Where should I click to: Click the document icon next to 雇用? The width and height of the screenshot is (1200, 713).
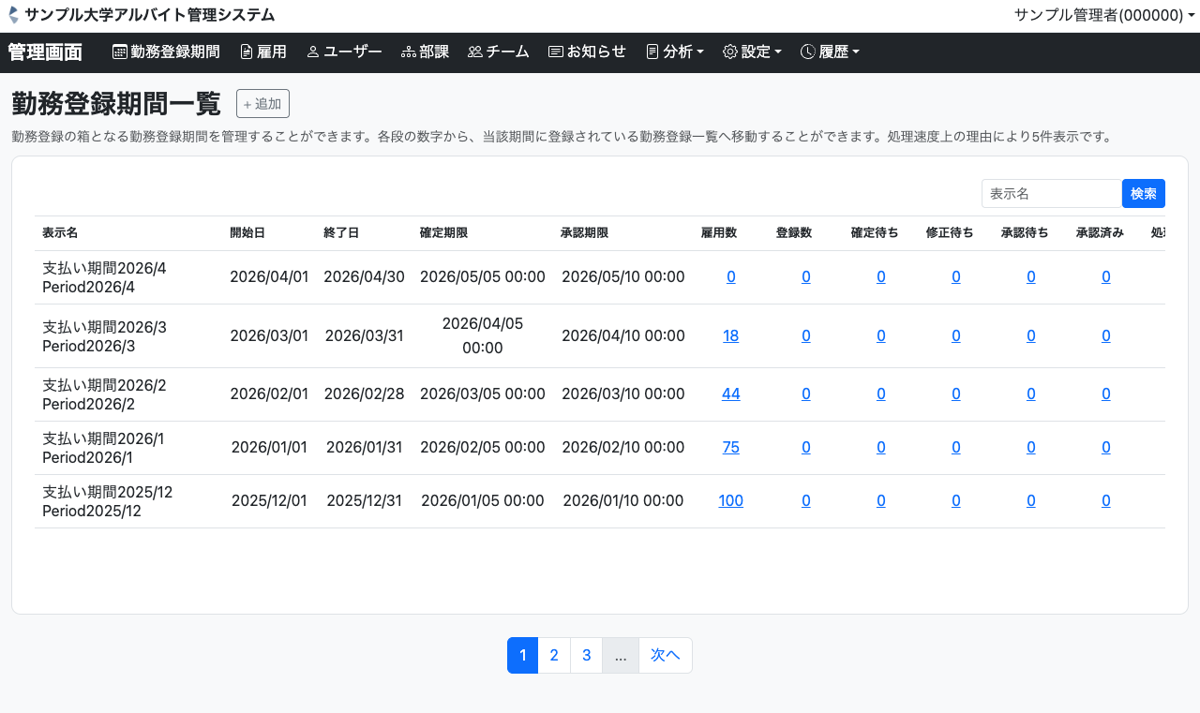click(247, 52)
